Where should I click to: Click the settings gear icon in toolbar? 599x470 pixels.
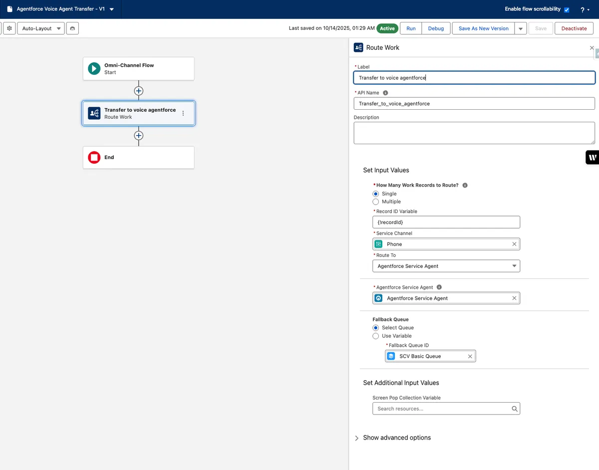tap(9, 28)
